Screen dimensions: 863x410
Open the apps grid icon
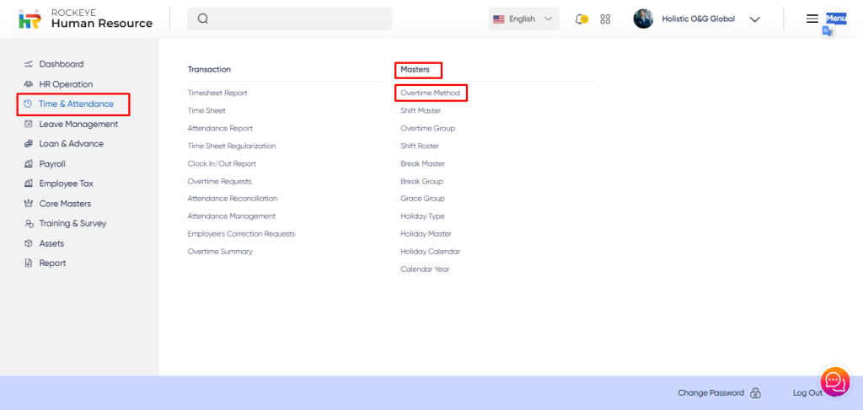pyautogui.click(x=605, y=19)
